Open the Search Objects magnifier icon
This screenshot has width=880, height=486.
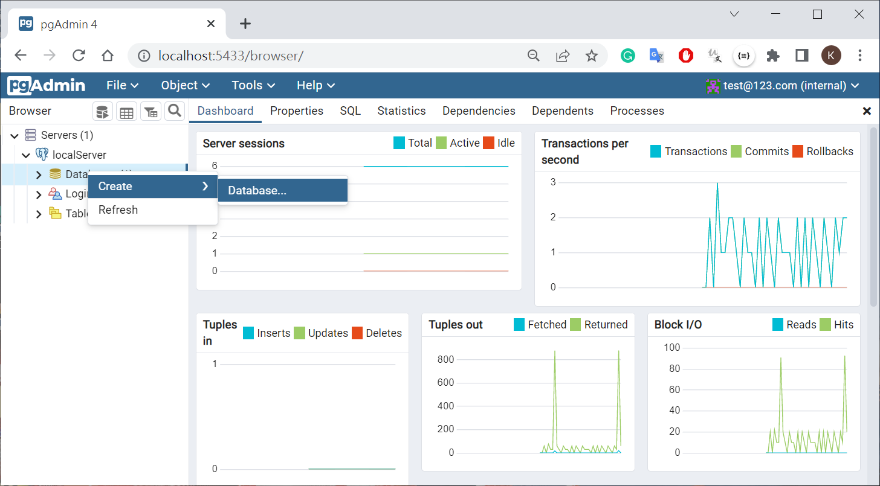[175, 111]
